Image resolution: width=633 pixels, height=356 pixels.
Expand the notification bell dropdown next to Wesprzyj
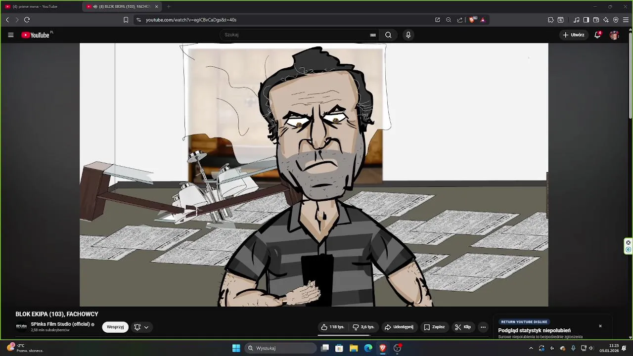[x=141, y=327]
